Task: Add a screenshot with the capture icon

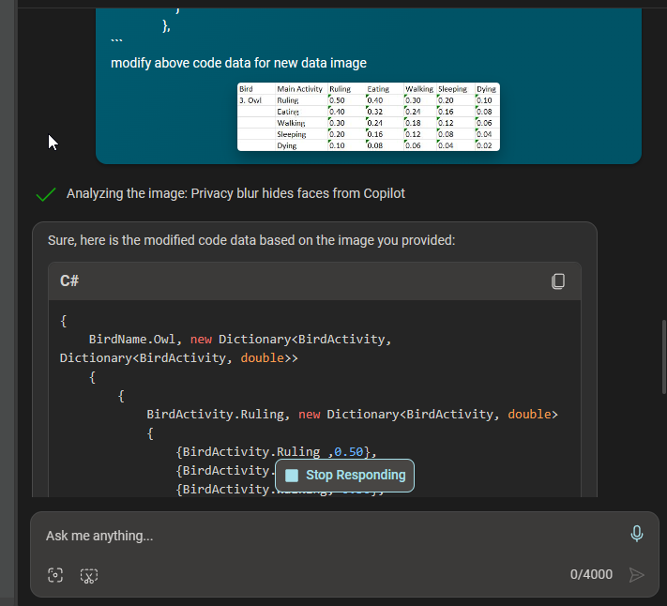Action: point(55,575)
